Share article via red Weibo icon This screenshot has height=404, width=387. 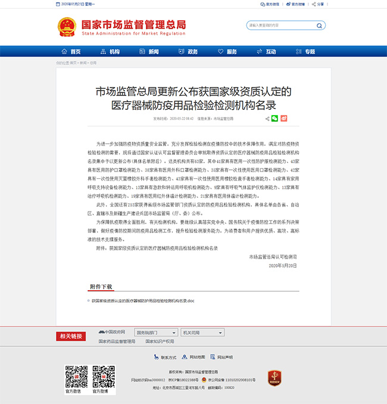coord(284,119)
